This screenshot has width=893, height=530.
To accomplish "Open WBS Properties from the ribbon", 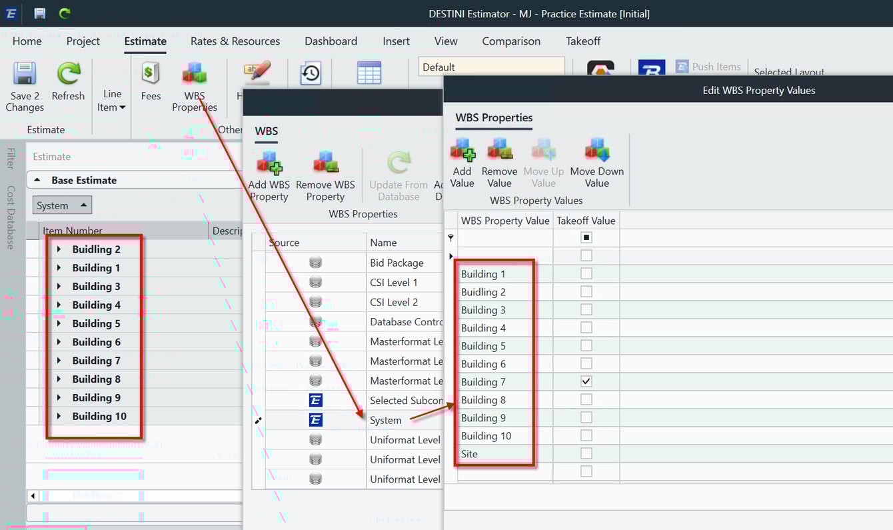I will coord(194,87).
